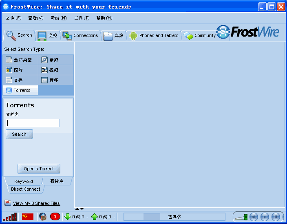287x224 pixels.
Task: Click the shared files arrow icon
Action: (x=8, y=202)
